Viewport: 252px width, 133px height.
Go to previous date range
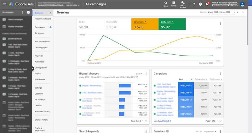(238, 12)
